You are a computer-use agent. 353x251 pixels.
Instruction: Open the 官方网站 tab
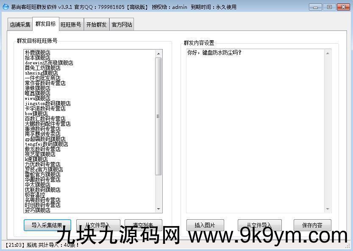coord(122,25)
